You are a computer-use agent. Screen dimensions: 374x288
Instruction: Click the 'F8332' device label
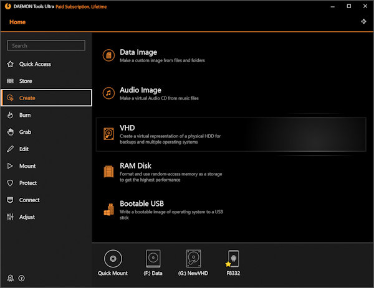tap(233, 273)
